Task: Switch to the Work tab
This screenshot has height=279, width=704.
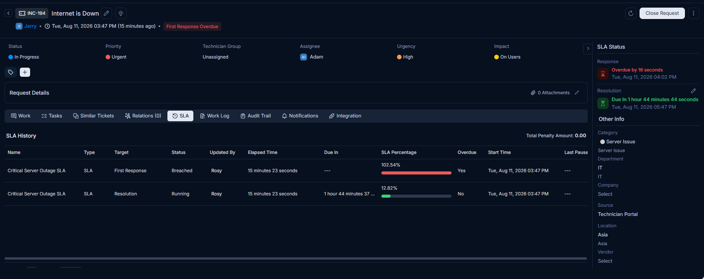Action: (21, 116)
